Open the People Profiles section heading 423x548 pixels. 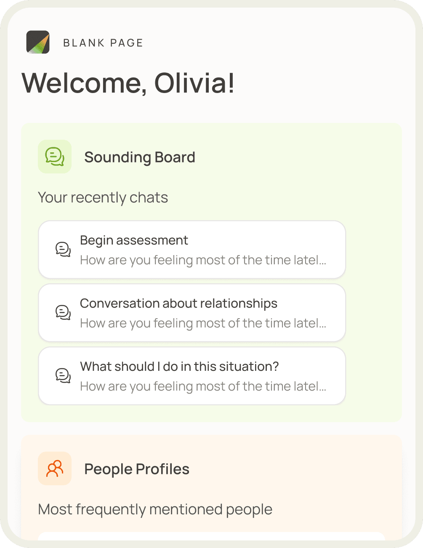137,469
